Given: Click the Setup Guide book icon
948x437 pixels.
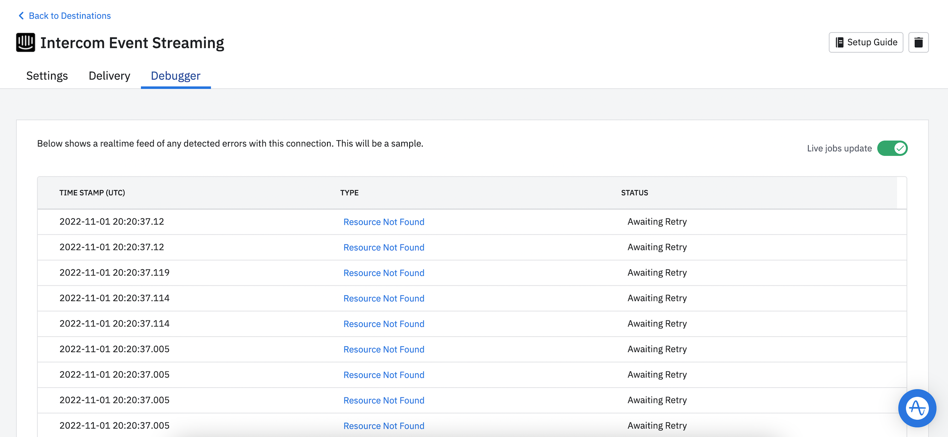Looking at the screenshot, I should 839,42.
